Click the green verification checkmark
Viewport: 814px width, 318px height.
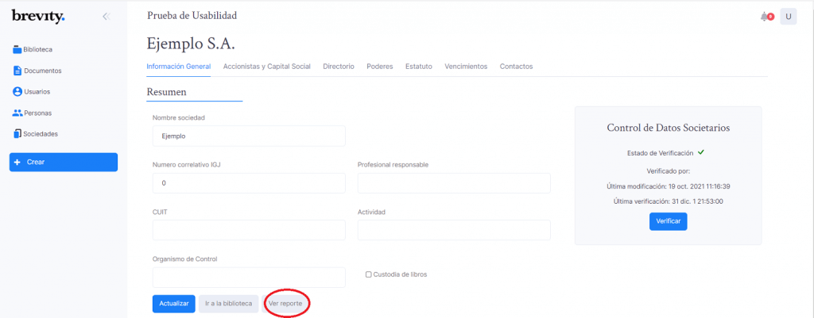pyautogui.click(x=701, y=152)
